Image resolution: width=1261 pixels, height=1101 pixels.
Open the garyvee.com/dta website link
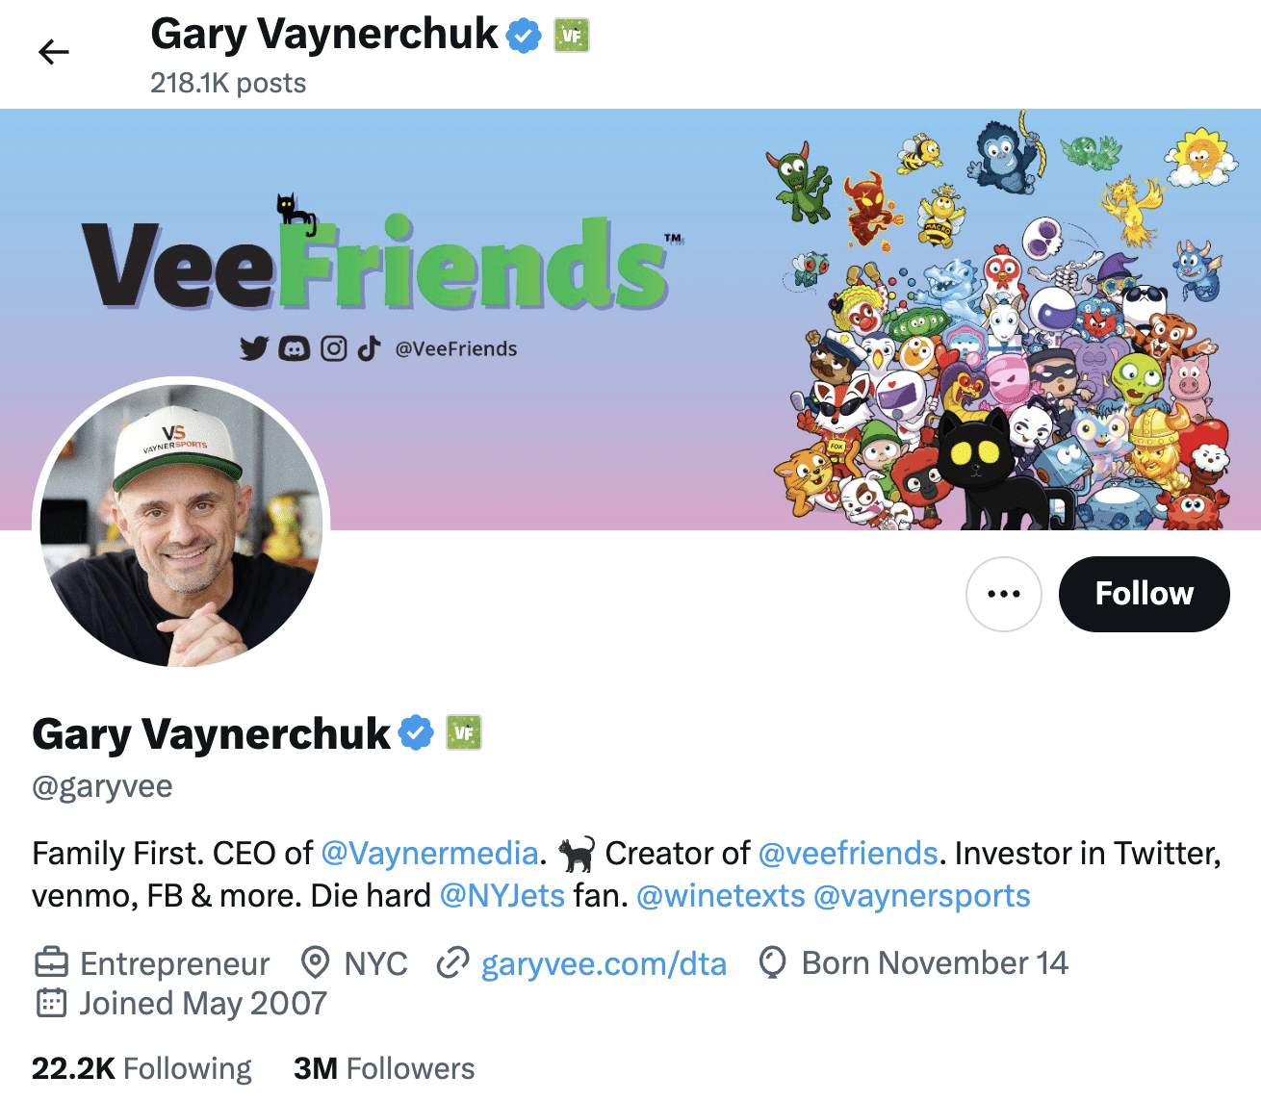click(x=605, y=962)
